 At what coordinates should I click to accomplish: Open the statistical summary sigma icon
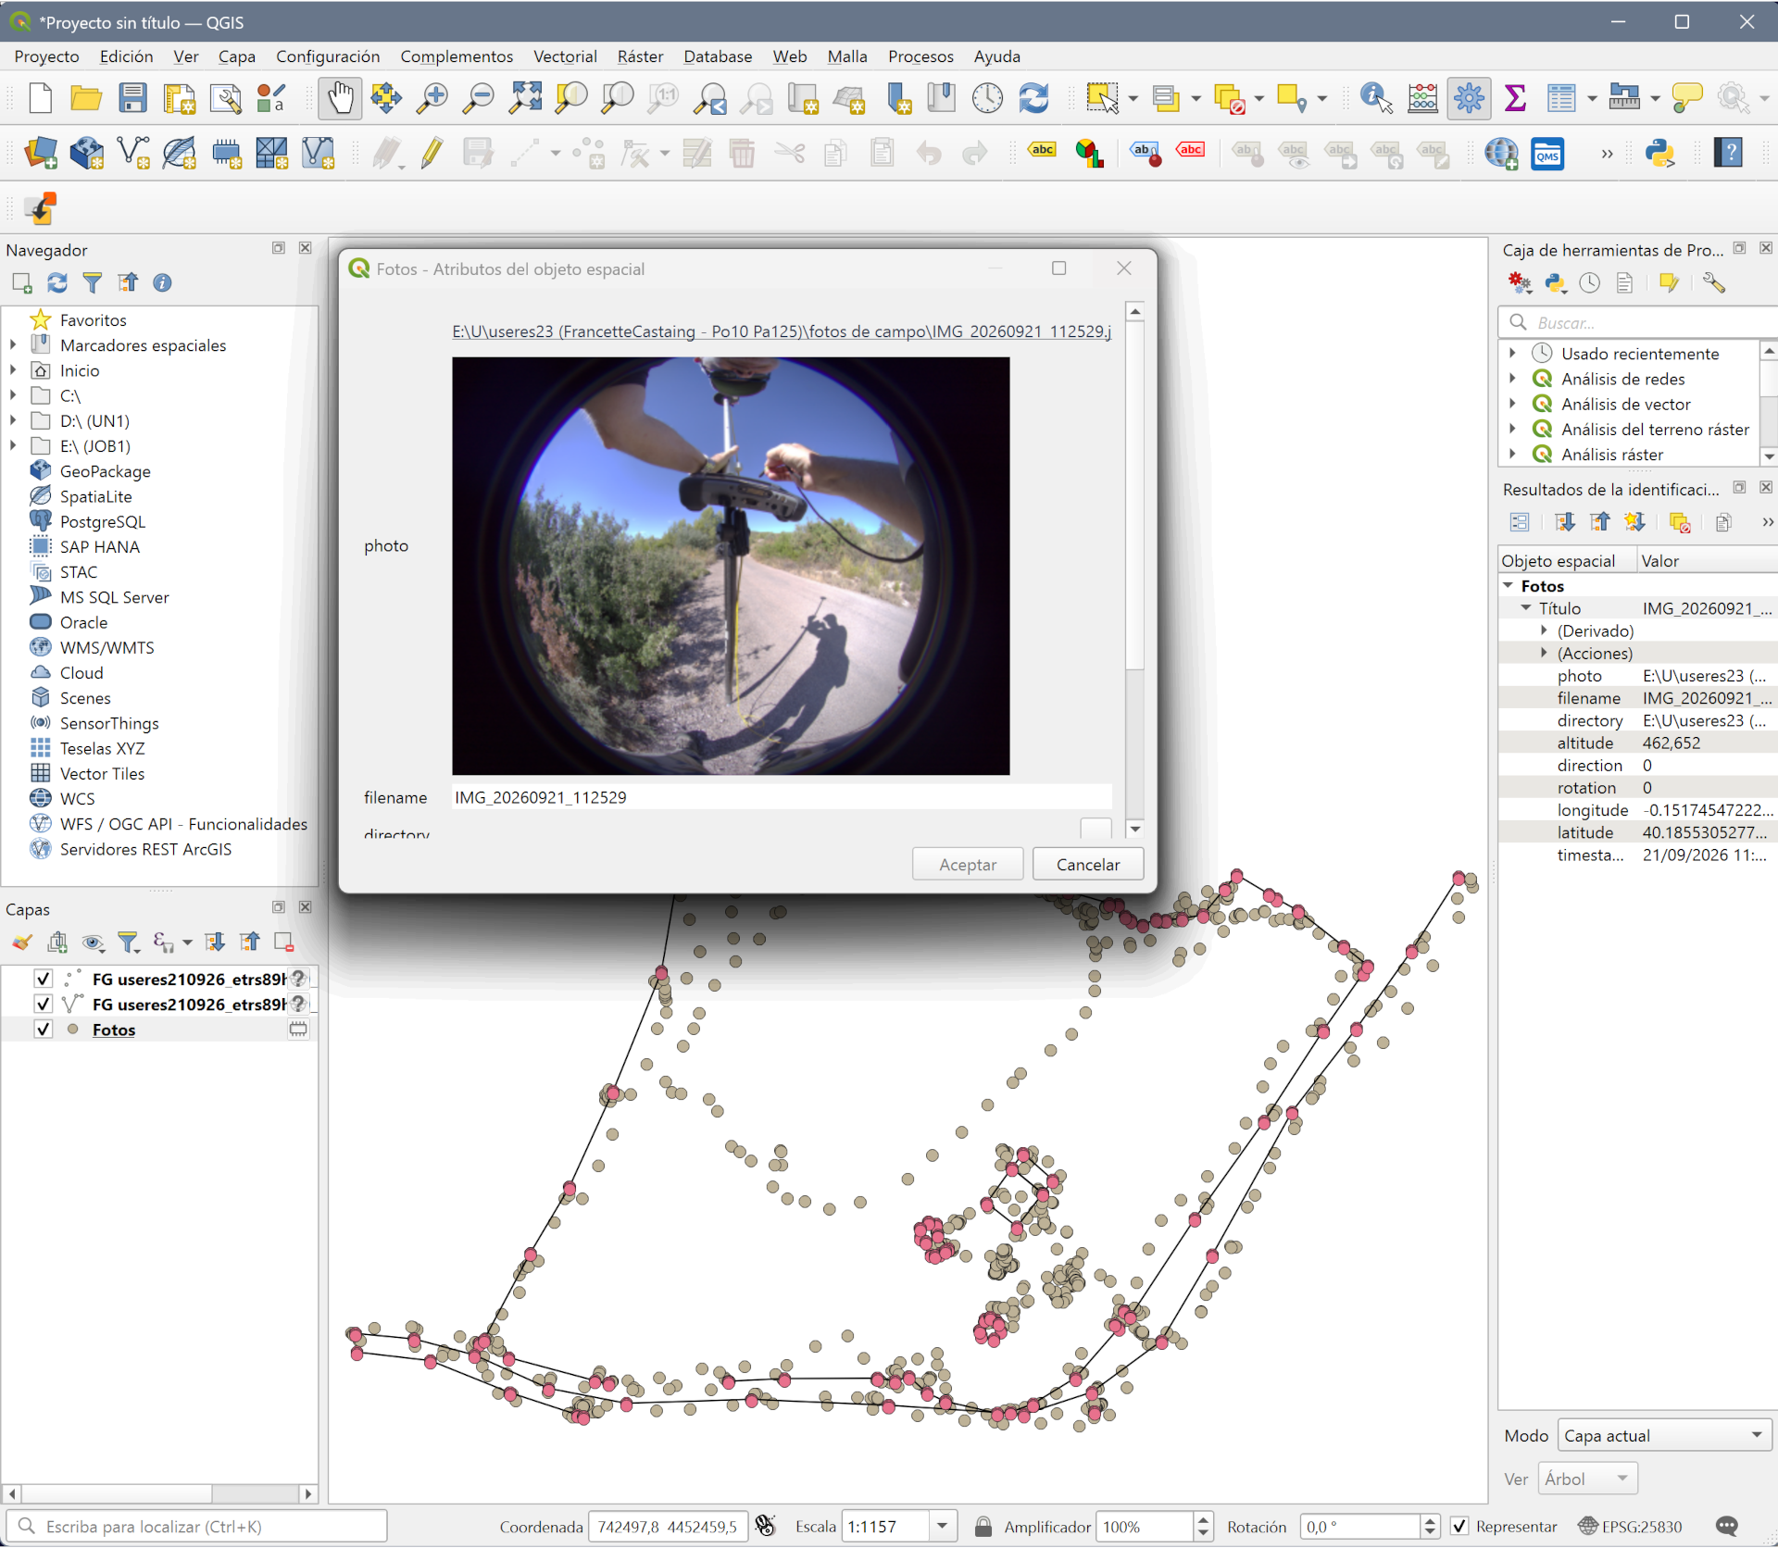[x=1515, y=98]
